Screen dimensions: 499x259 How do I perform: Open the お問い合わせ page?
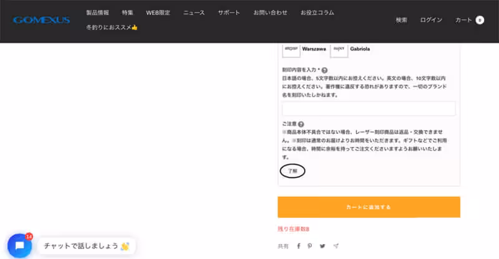pyautogui.click(x=270, y=12)
